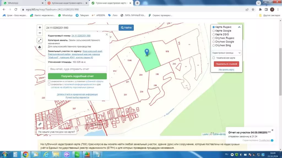Select Спутник Bing radio option
This screenshot has width=282, height=158.
point(213,45)
